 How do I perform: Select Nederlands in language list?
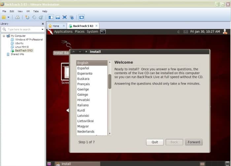click(92, 132)
